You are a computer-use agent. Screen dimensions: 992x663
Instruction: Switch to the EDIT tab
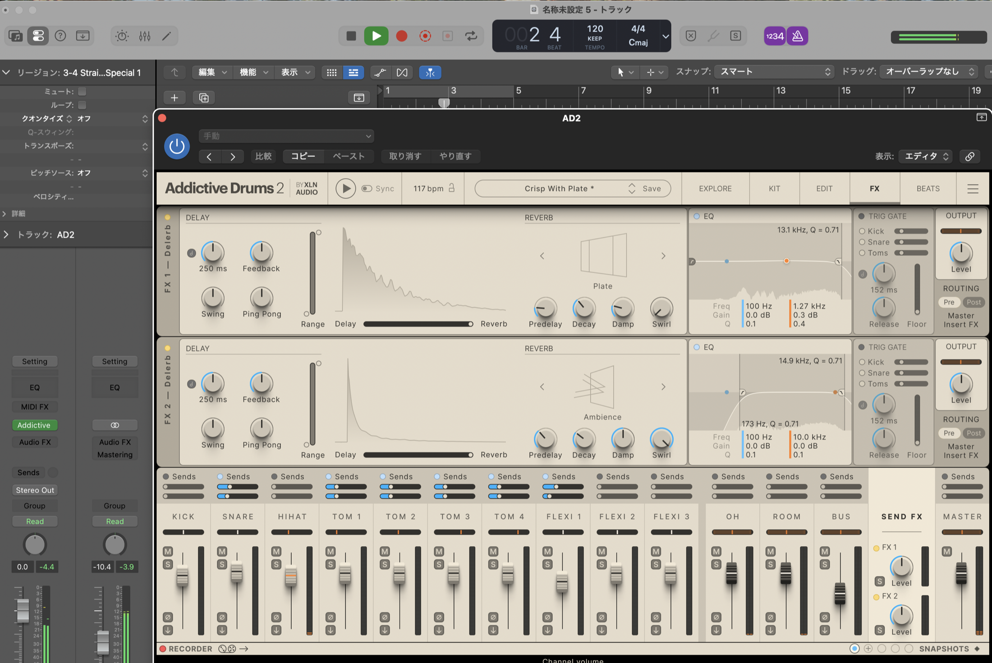pos(824,189)
